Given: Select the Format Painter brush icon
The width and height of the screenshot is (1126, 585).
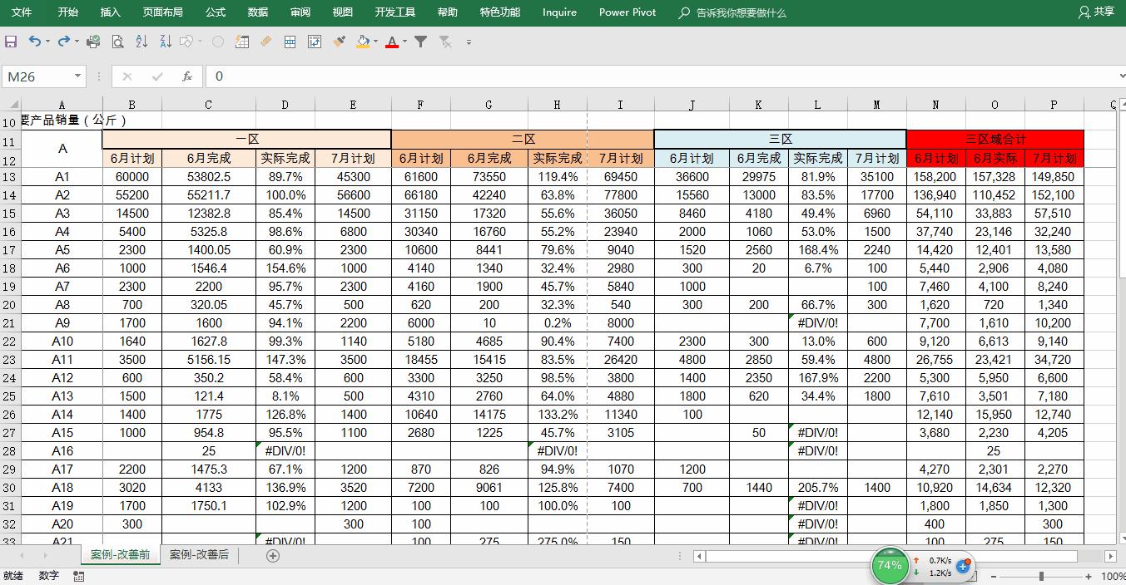Looking at the screenshot, I should click(x=339, y=42).
